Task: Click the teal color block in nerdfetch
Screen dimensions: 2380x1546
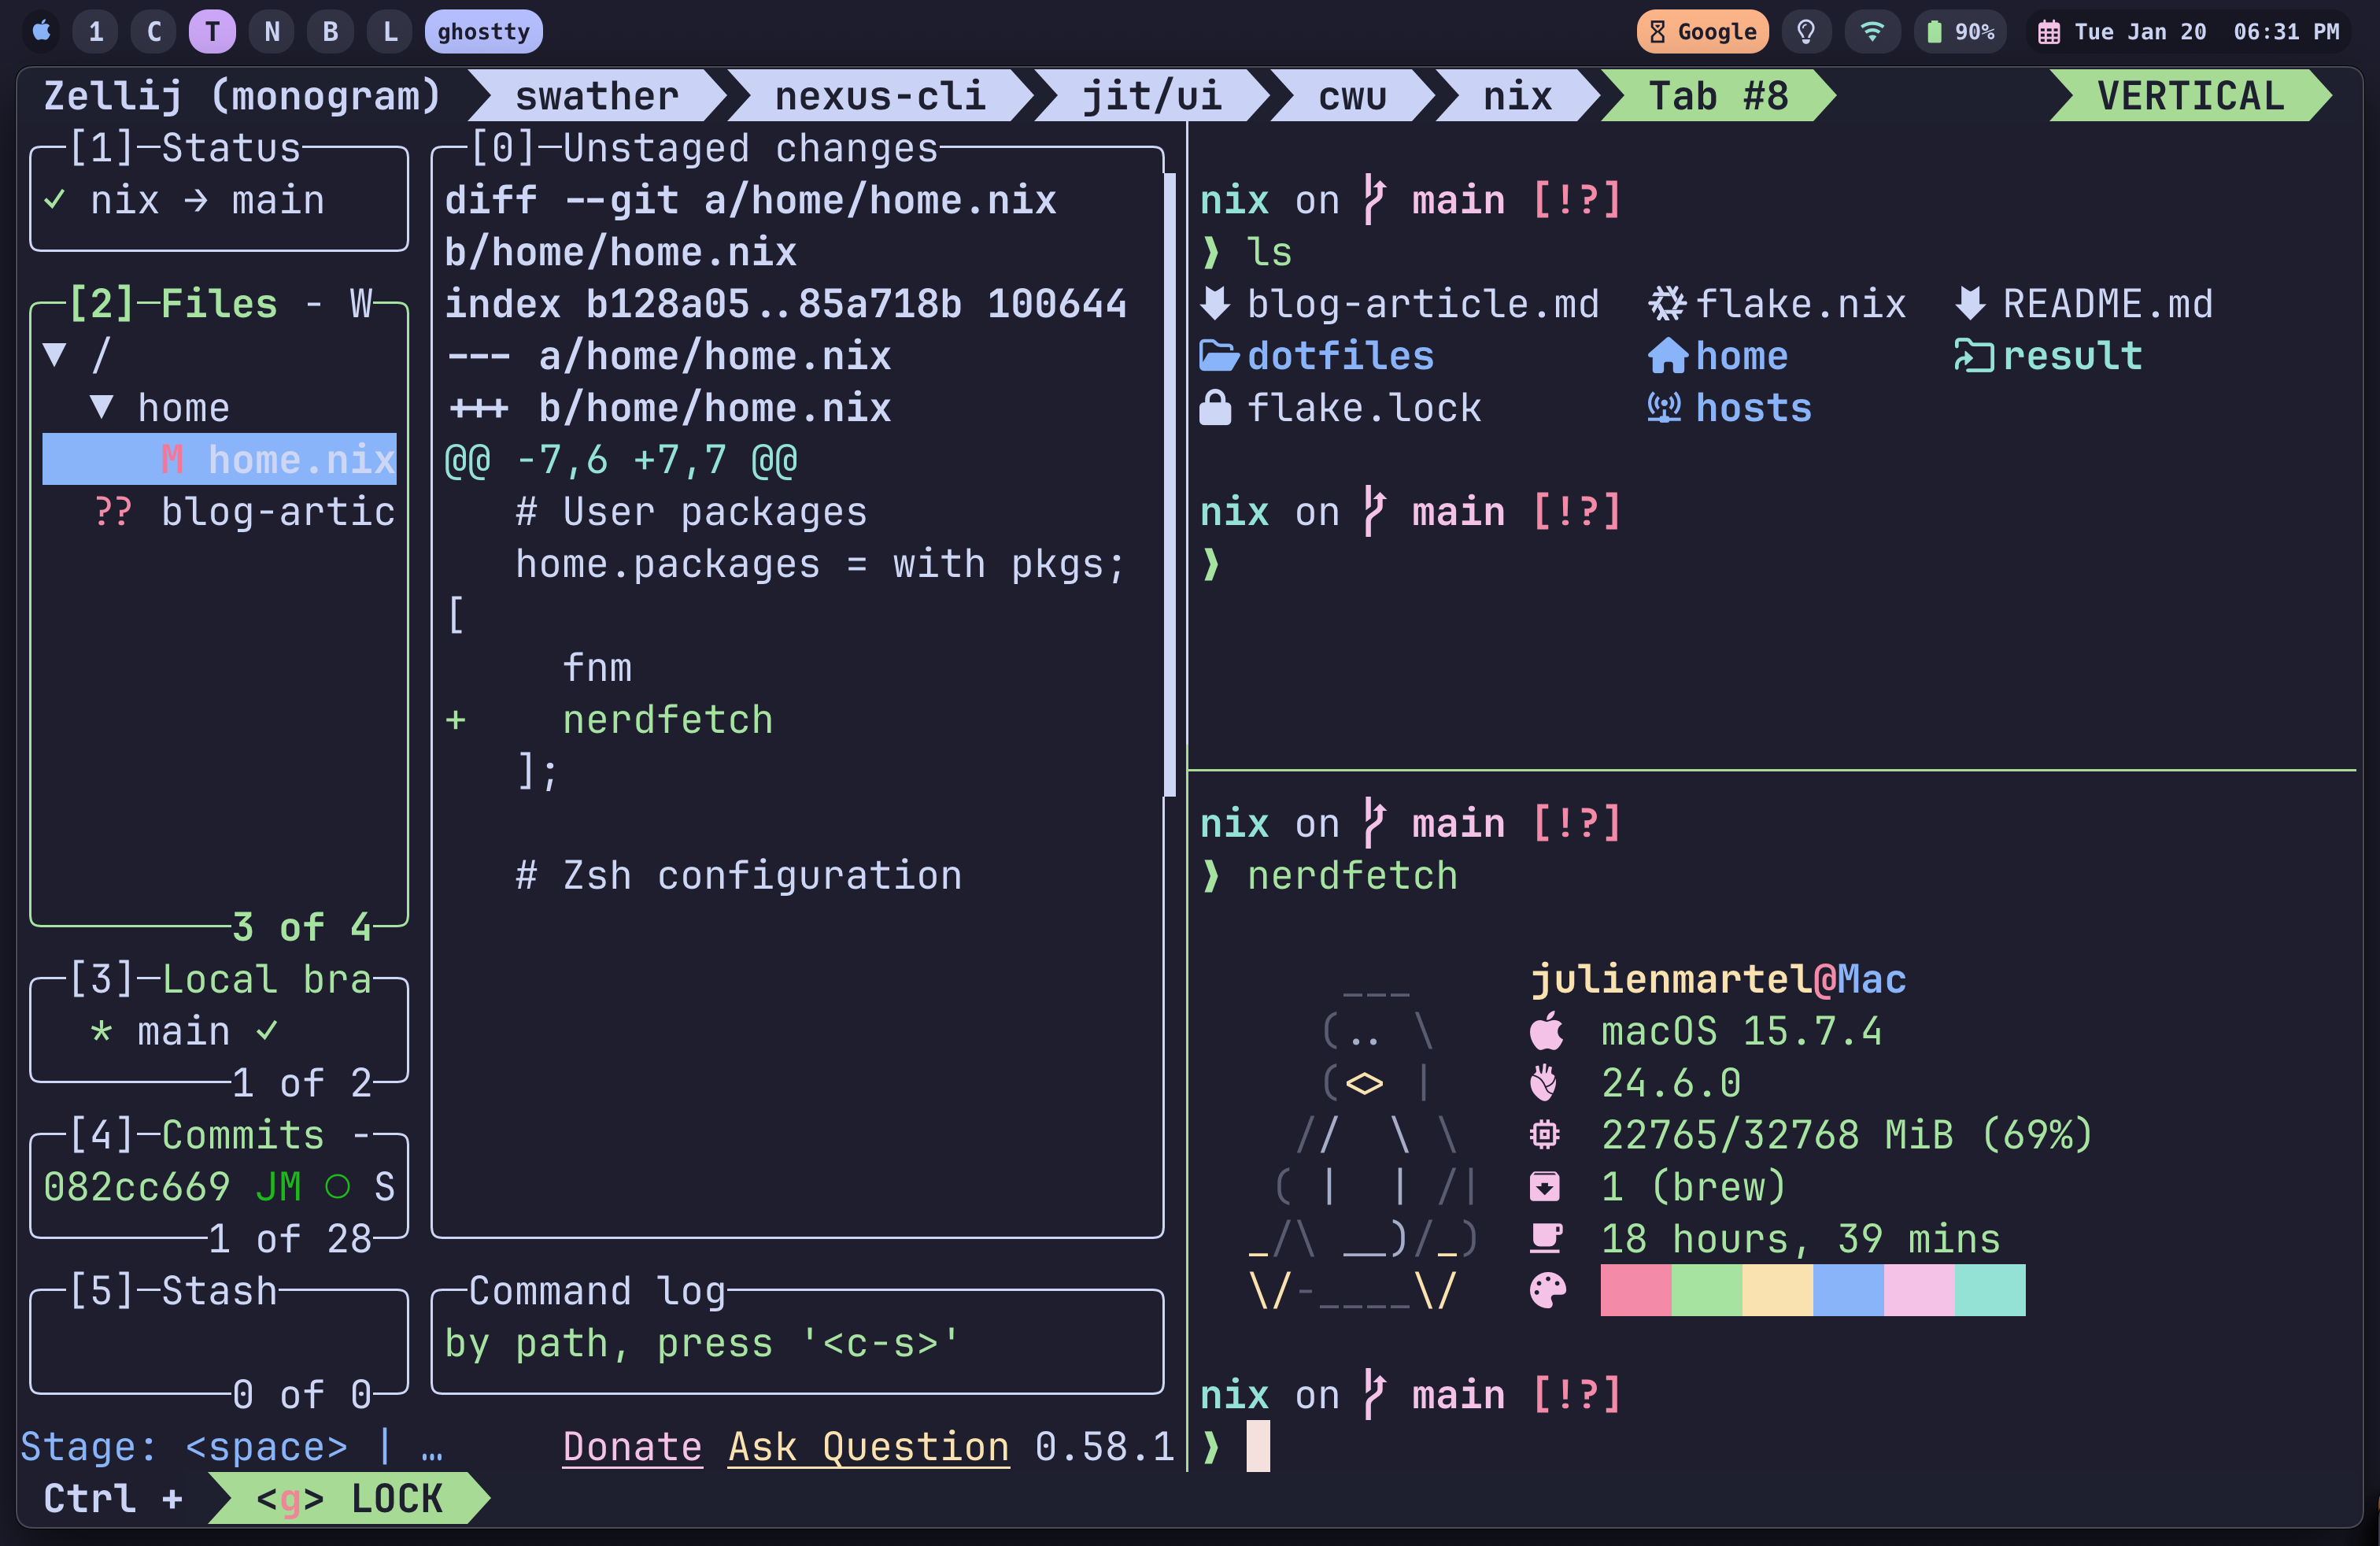Action: click(1991, 1290)
